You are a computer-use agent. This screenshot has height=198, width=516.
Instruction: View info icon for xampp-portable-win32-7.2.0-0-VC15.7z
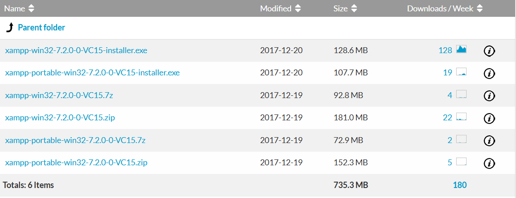click(489, 141)
